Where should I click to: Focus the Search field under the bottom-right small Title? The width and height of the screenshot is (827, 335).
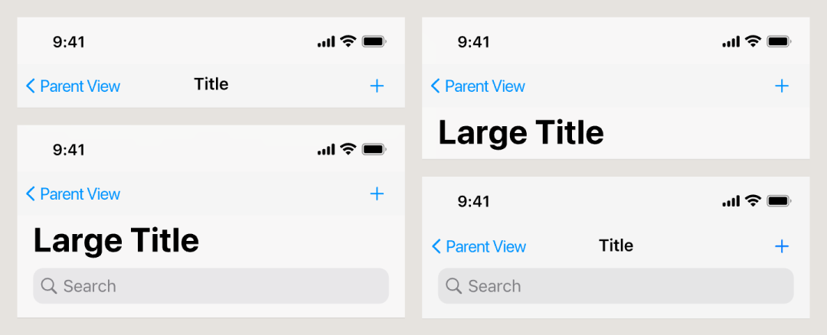pyautogui.click(x=616, y=286)
